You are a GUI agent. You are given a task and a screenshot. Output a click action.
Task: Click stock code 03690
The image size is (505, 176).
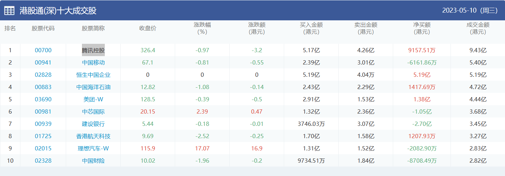[43, 99]
